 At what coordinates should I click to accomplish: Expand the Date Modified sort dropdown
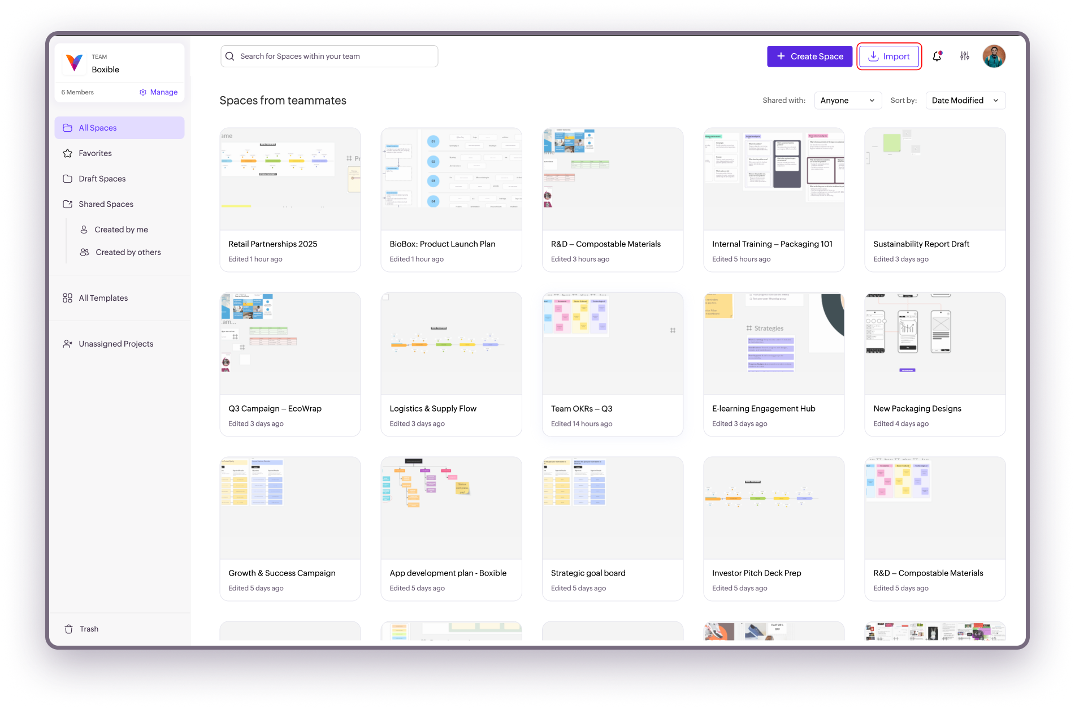point(965,100)
